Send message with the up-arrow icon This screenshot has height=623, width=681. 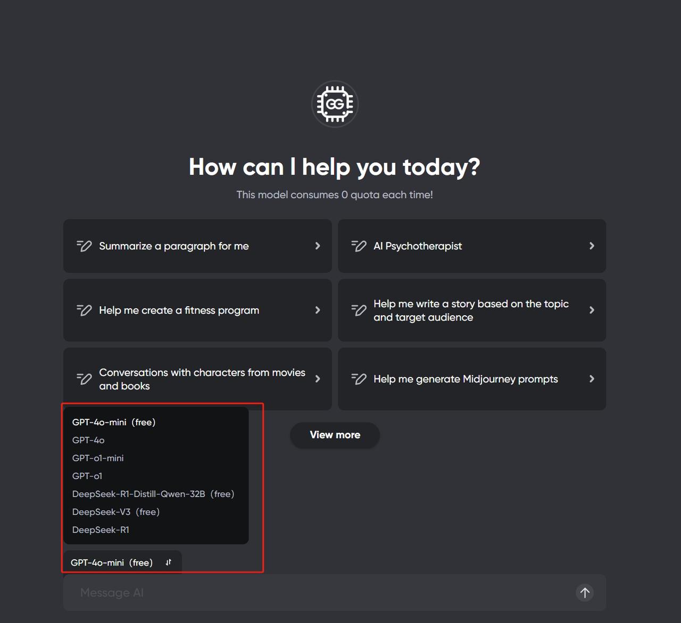coord(585,593)
